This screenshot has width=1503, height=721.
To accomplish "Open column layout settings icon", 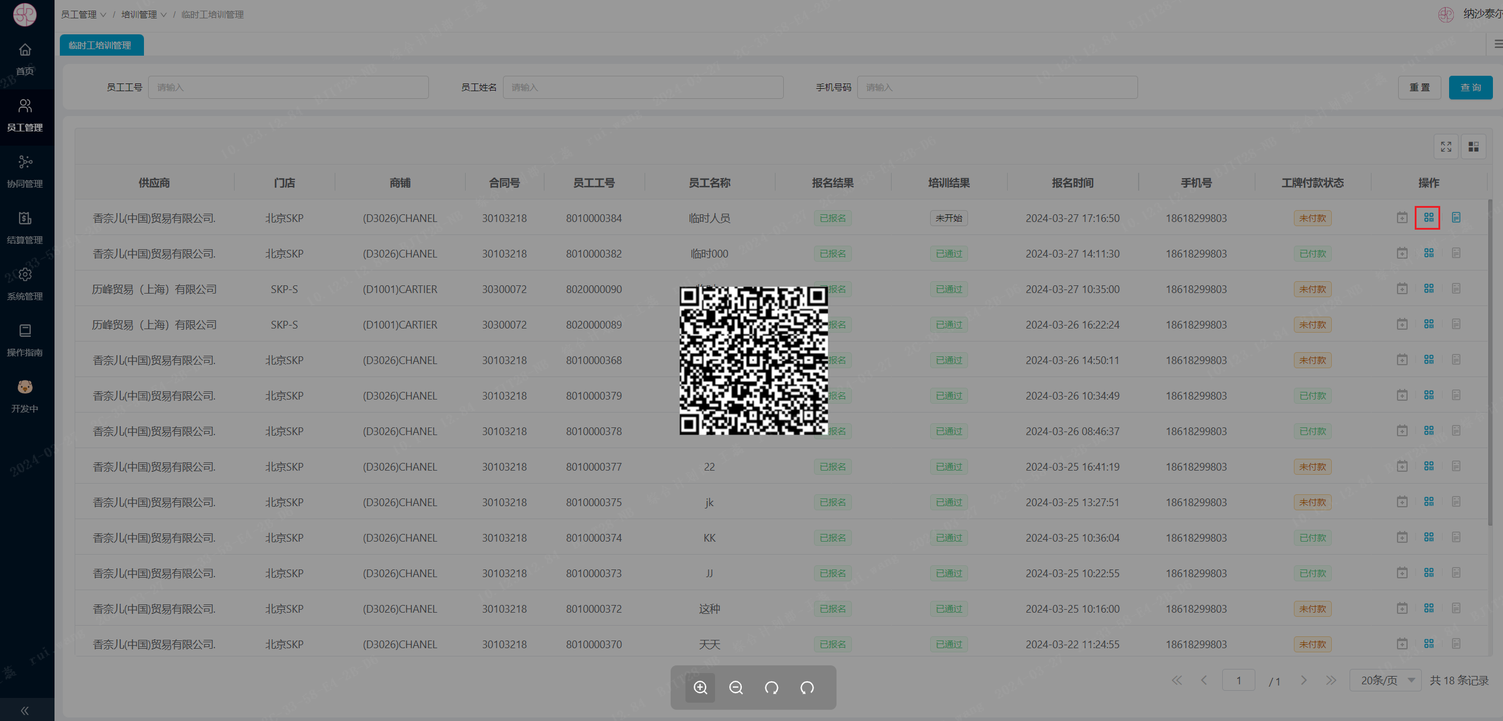I will [1473, 147].
